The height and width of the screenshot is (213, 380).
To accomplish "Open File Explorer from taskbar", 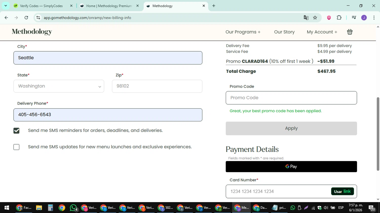I will point(39,208).
